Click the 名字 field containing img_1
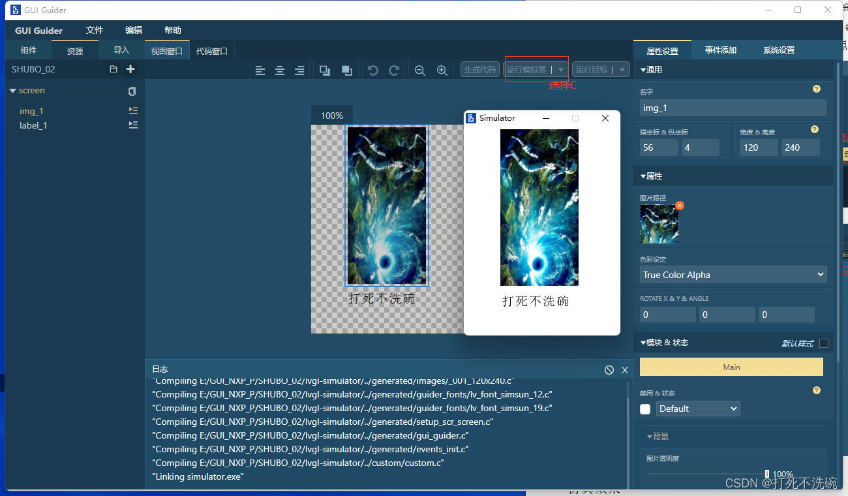 [733, 108]
